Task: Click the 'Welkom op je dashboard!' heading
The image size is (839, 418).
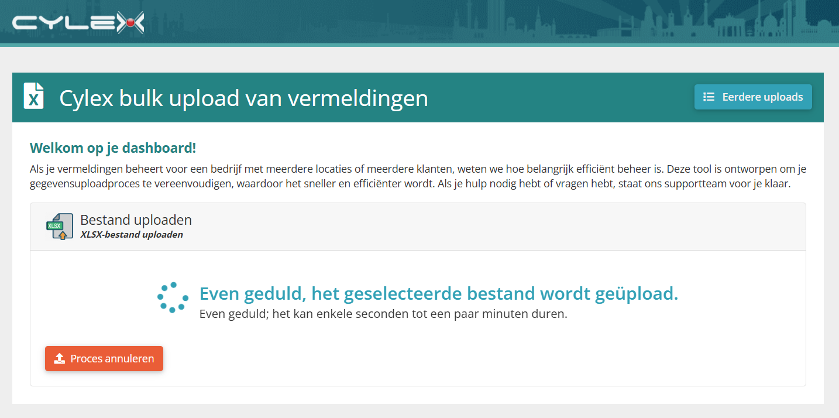Action: coord(113,148)
